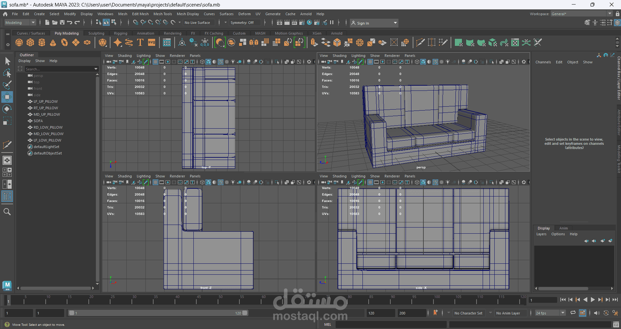Toggle timeline audio sound button
The width and height of the screenshot is (621, 329).
(597, 313)
